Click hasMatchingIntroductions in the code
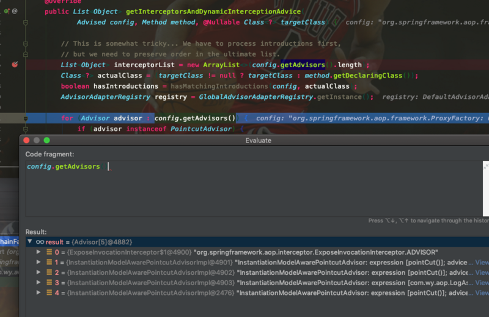 click(x=219, y=86)
